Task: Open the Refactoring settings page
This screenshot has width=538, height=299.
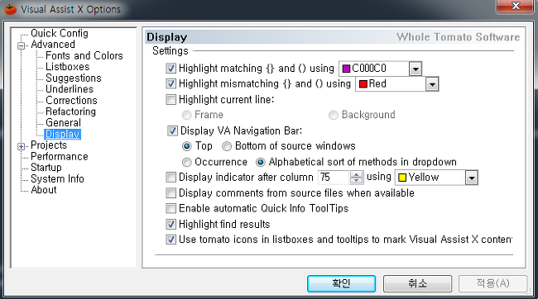Action: tap(70, 112)
